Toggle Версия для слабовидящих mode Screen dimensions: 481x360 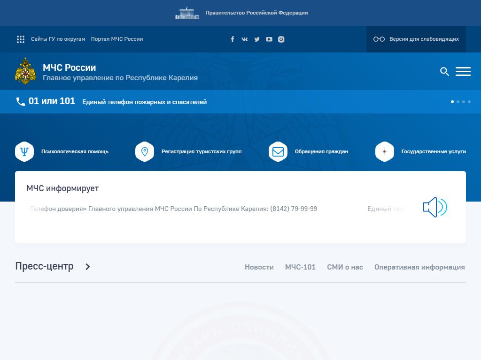pyautogui.click(x=416, y=39)
